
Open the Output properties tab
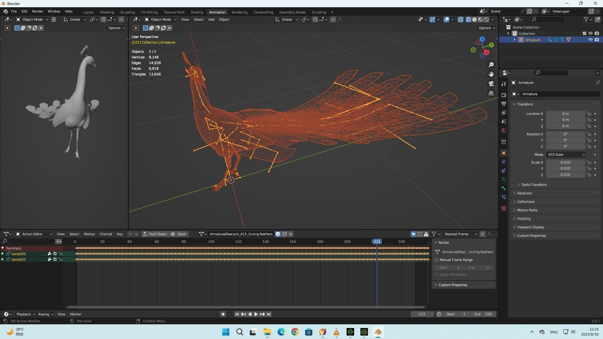click(x=504, y=104)
